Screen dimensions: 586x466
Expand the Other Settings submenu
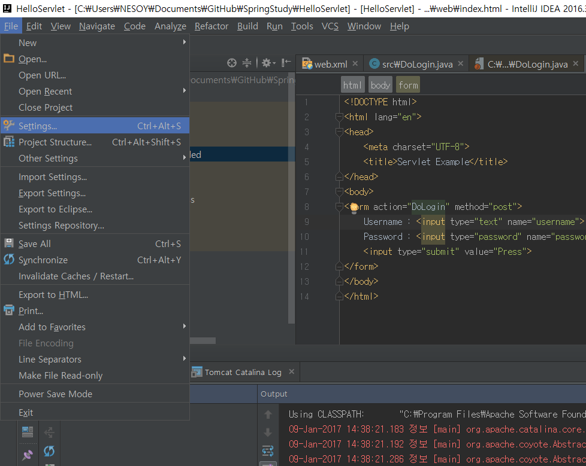point(184,158)
